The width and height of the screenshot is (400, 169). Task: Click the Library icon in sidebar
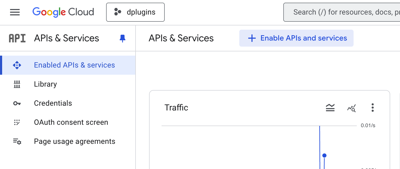click(x=17, y=84)
